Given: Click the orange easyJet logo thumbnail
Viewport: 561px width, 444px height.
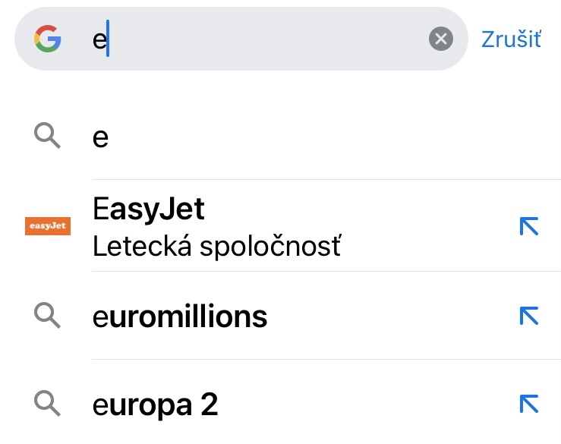Looking at the screenshot, I should 47,226.
